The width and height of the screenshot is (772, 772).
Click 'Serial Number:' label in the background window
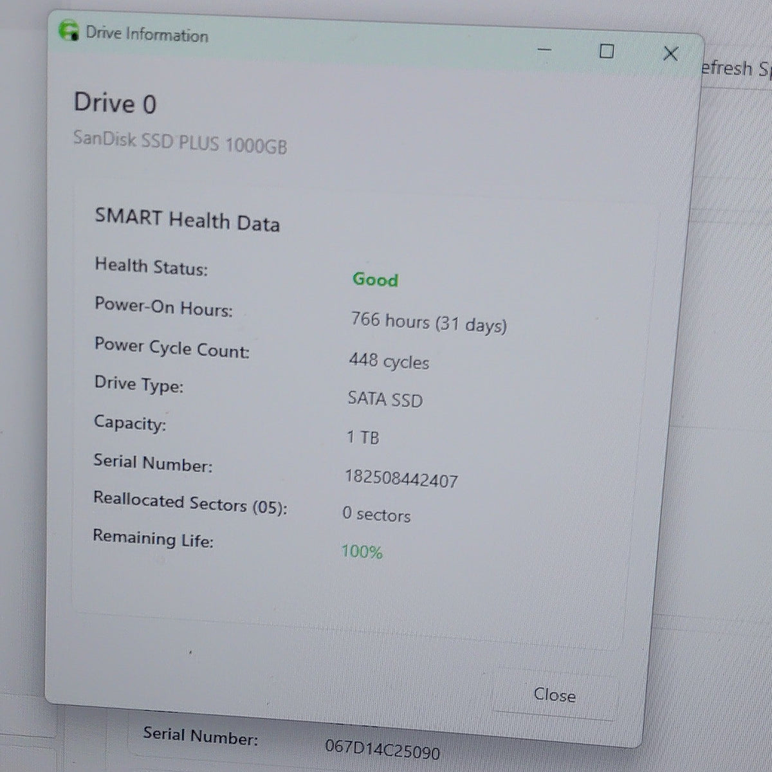(200, 735)
